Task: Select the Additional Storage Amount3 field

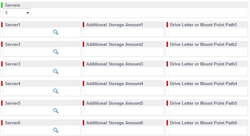Action: click(124, 71)
